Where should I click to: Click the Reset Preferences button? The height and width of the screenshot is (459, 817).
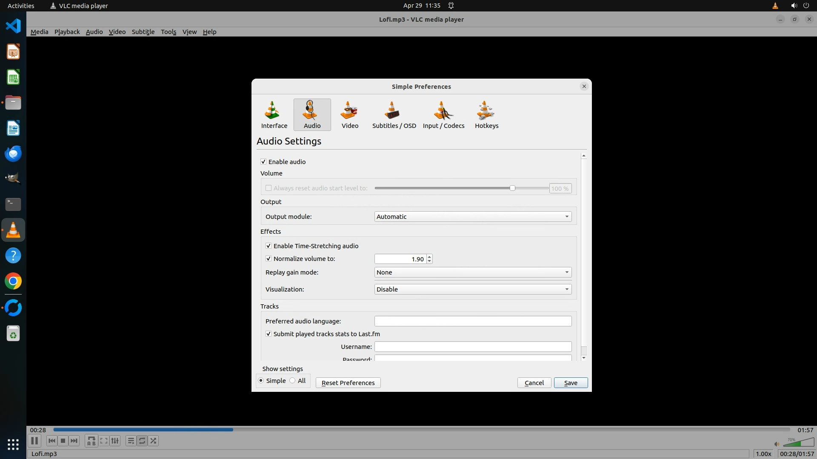348,383
